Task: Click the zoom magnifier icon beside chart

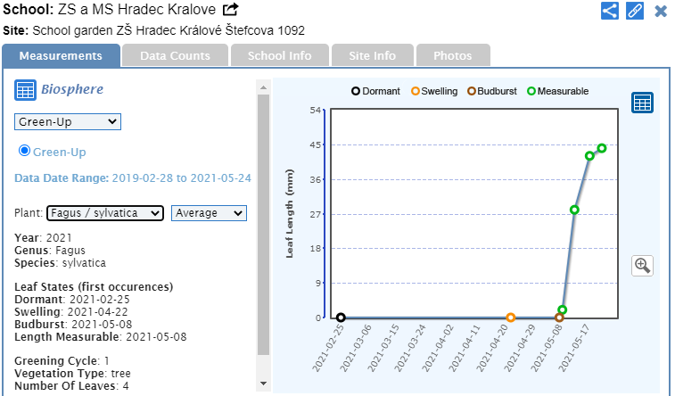Action: pyautogui.click(x=642, y=265)
